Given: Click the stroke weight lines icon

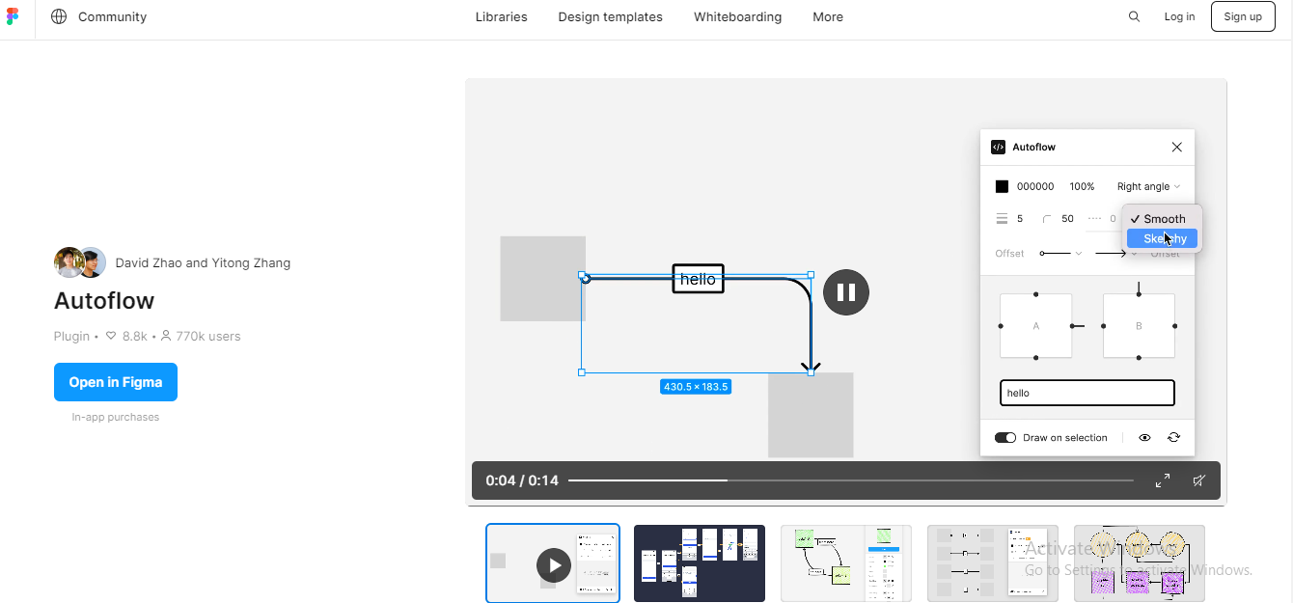Looking at the screenshot, I should point(1002,219).
